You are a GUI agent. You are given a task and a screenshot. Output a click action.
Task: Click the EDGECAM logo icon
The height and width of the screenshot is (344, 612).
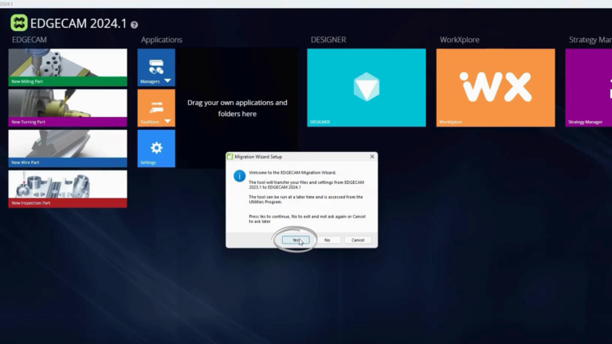pyautogui.click(x=19, y=23)
